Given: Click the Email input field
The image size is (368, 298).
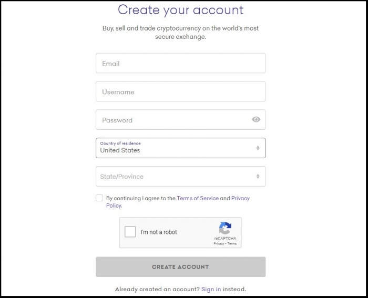Looking at the screenshot, I should point(180,63).
